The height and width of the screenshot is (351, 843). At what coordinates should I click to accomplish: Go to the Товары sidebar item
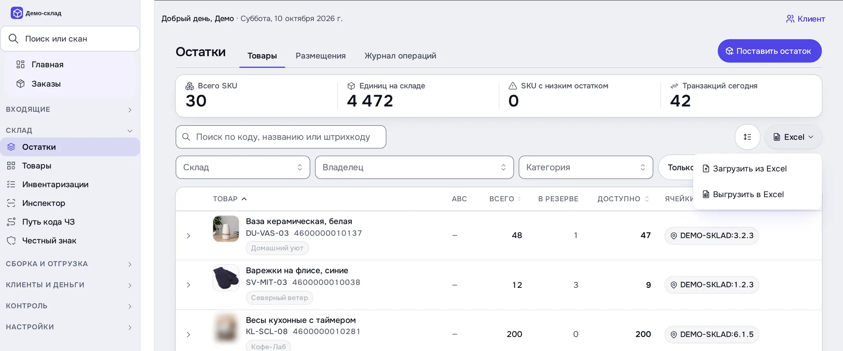click(x=70, y=166)
